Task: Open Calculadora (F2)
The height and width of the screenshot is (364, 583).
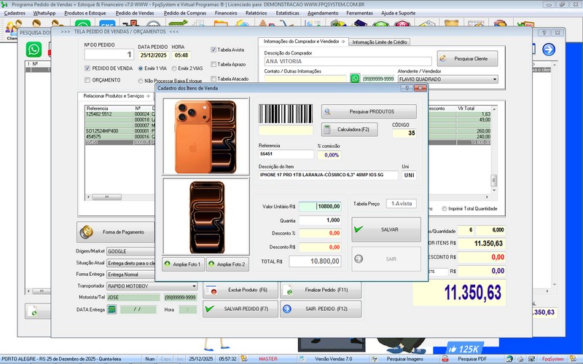Action: (350, 130)
